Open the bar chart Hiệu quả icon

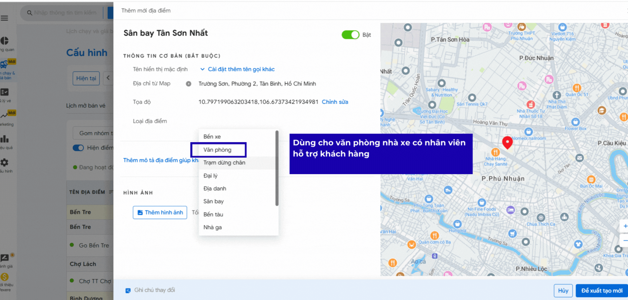click(4, 139)
